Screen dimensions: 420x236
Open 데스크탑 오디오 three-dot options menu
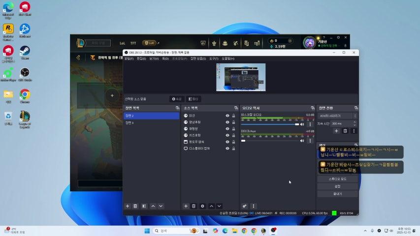point(310,124)
